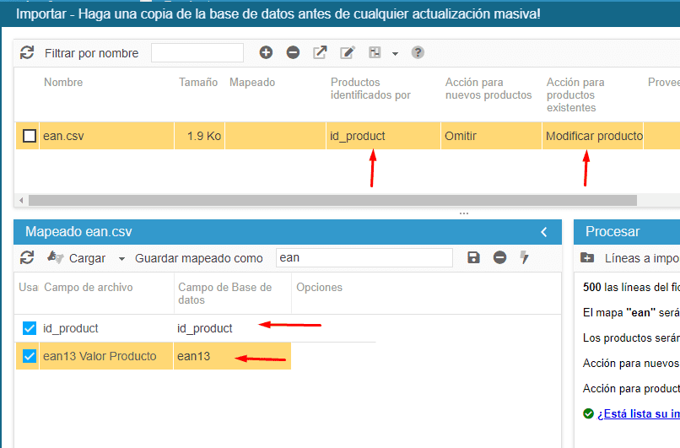Click the help question mark icon
Image resolution: width=680 pixels, height=448 pixels.
click(418, 52)
